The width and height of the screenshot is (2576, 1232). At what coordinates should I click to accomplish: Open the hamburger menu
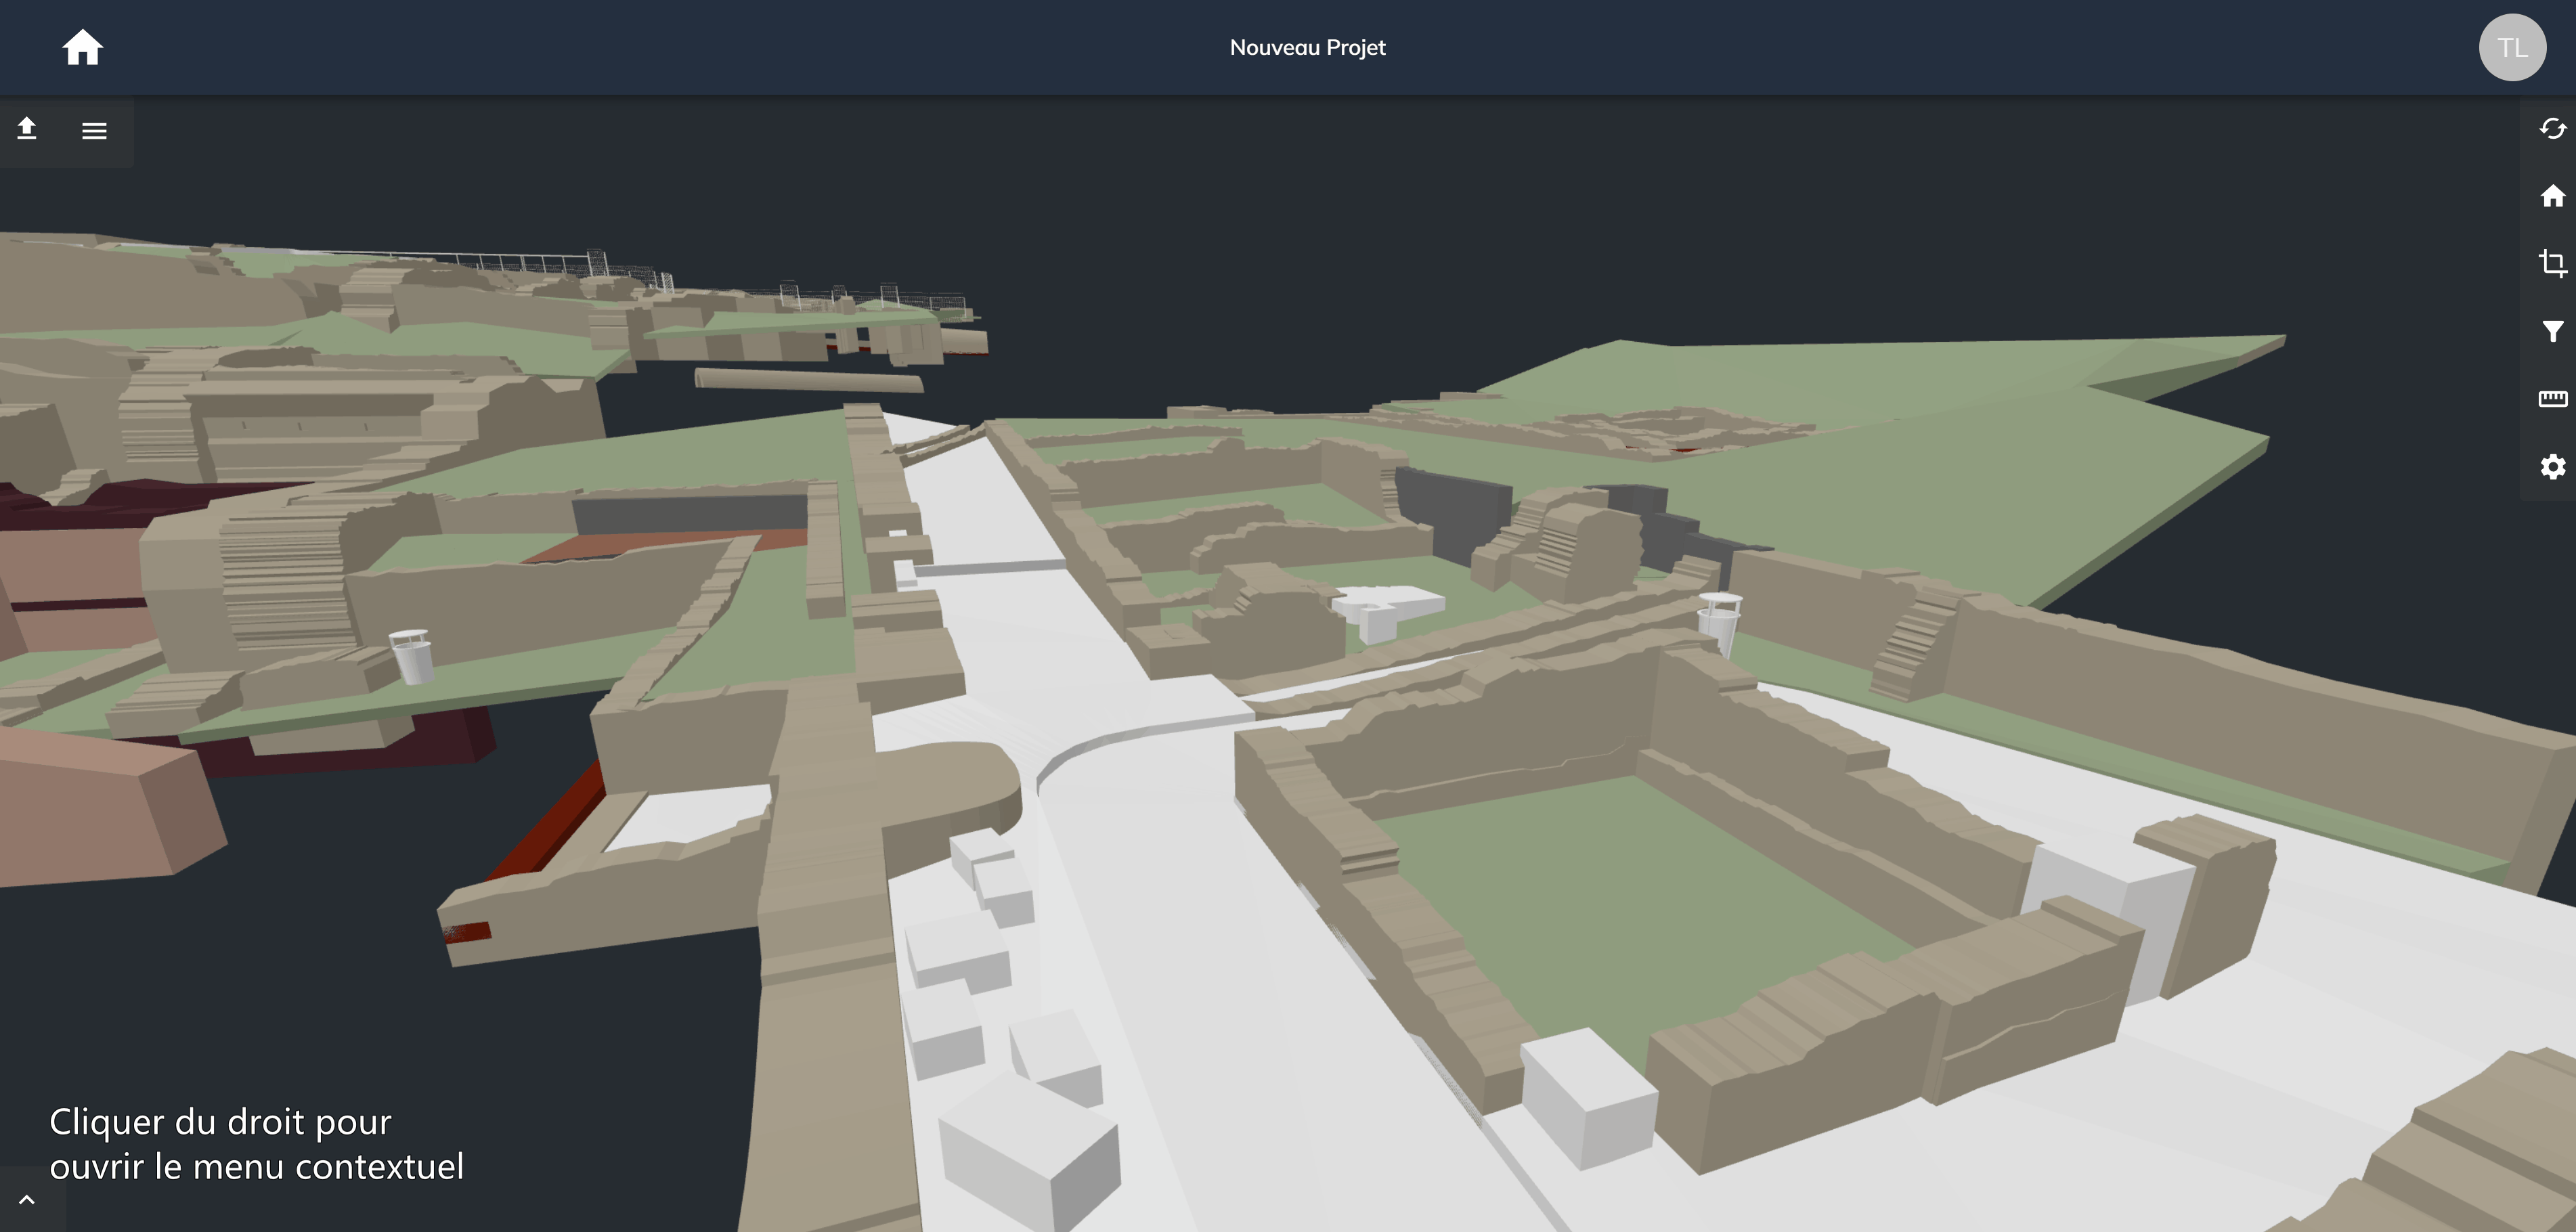94,130
